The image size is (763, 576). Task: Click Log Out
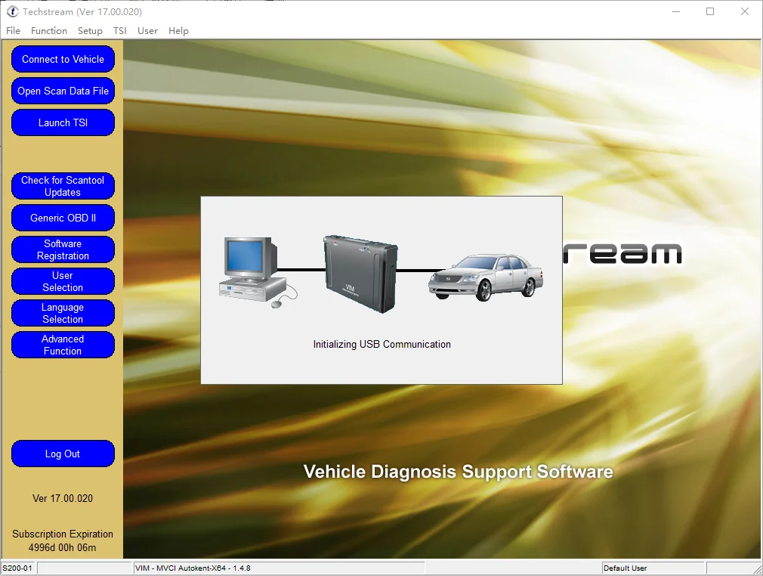point(63,454)
